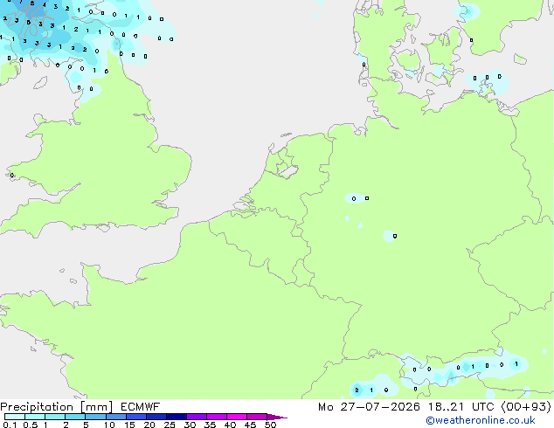Select the 15 mm legend color swatch
Image resolution: width=554 pixels, height=428 pixels.
(x=135, y=417)
